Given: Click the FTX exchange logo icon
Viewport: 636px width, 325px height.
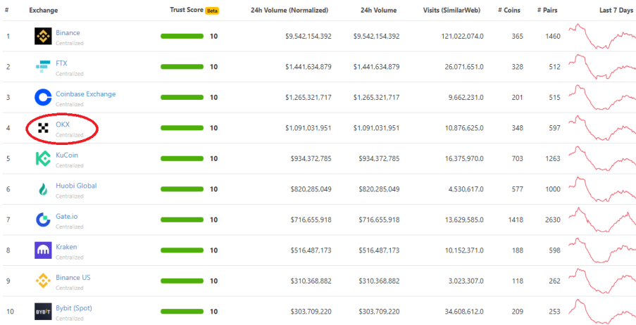Looking at the screenshot, I should pyautogui.click(x=43, y=66).
